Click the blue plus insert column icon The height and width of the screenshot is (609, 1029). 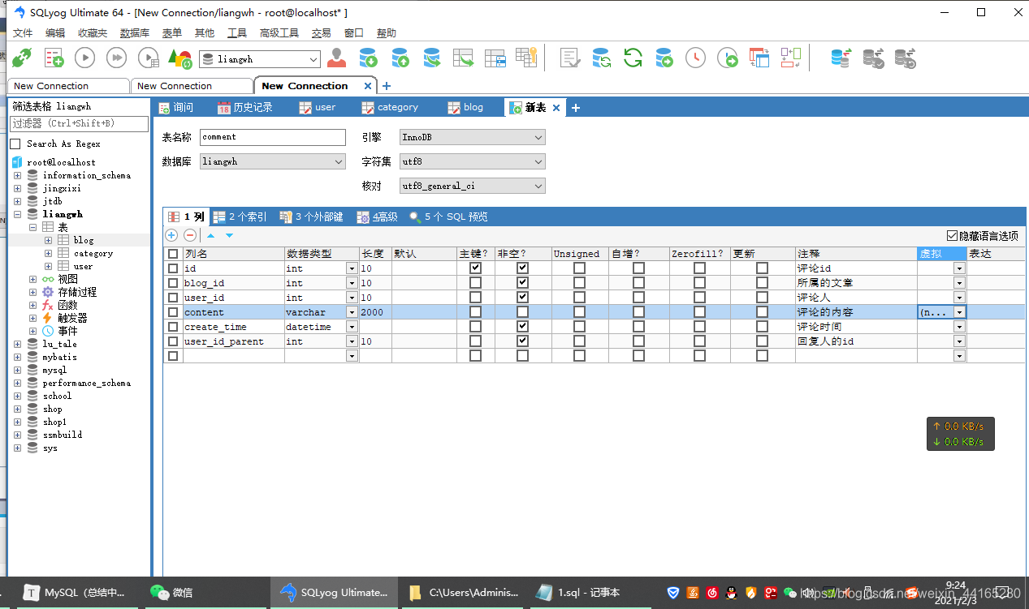[171, 235]
